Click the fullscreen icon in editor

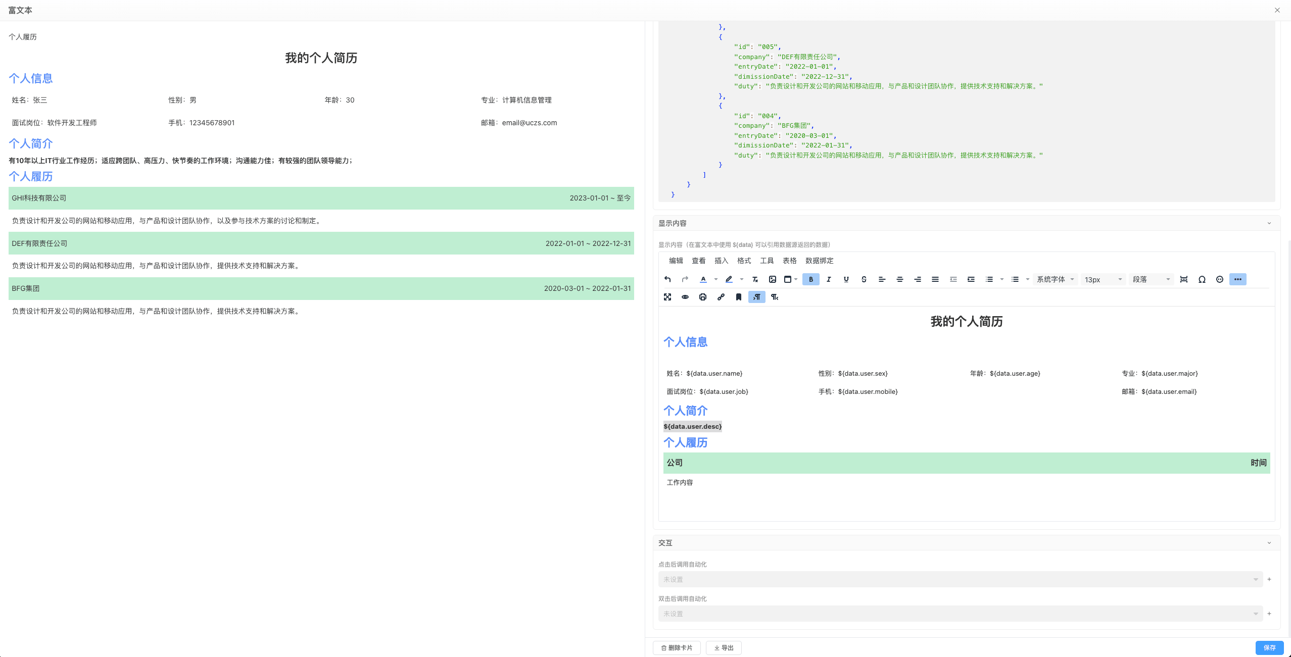667,297
